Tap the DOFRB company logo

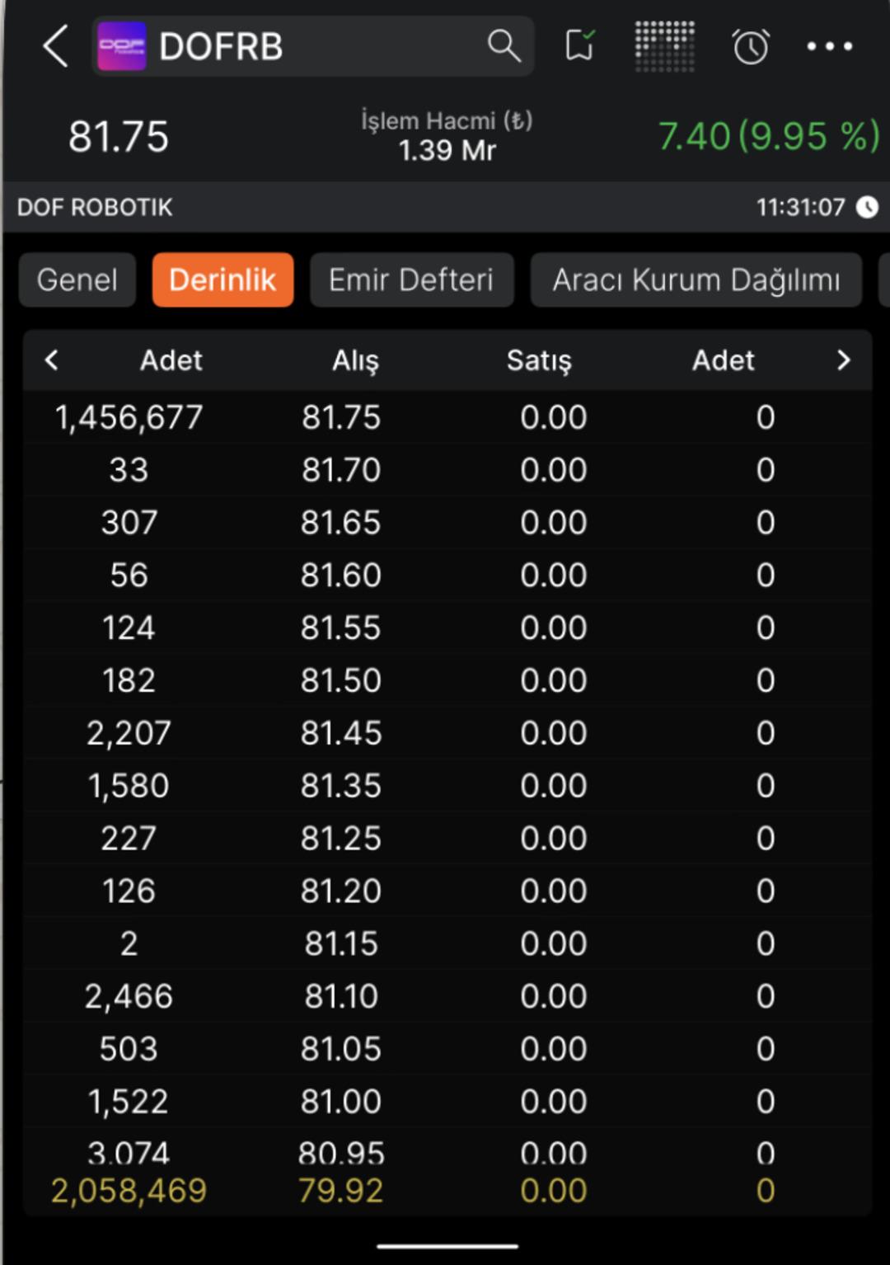point(121,46)
